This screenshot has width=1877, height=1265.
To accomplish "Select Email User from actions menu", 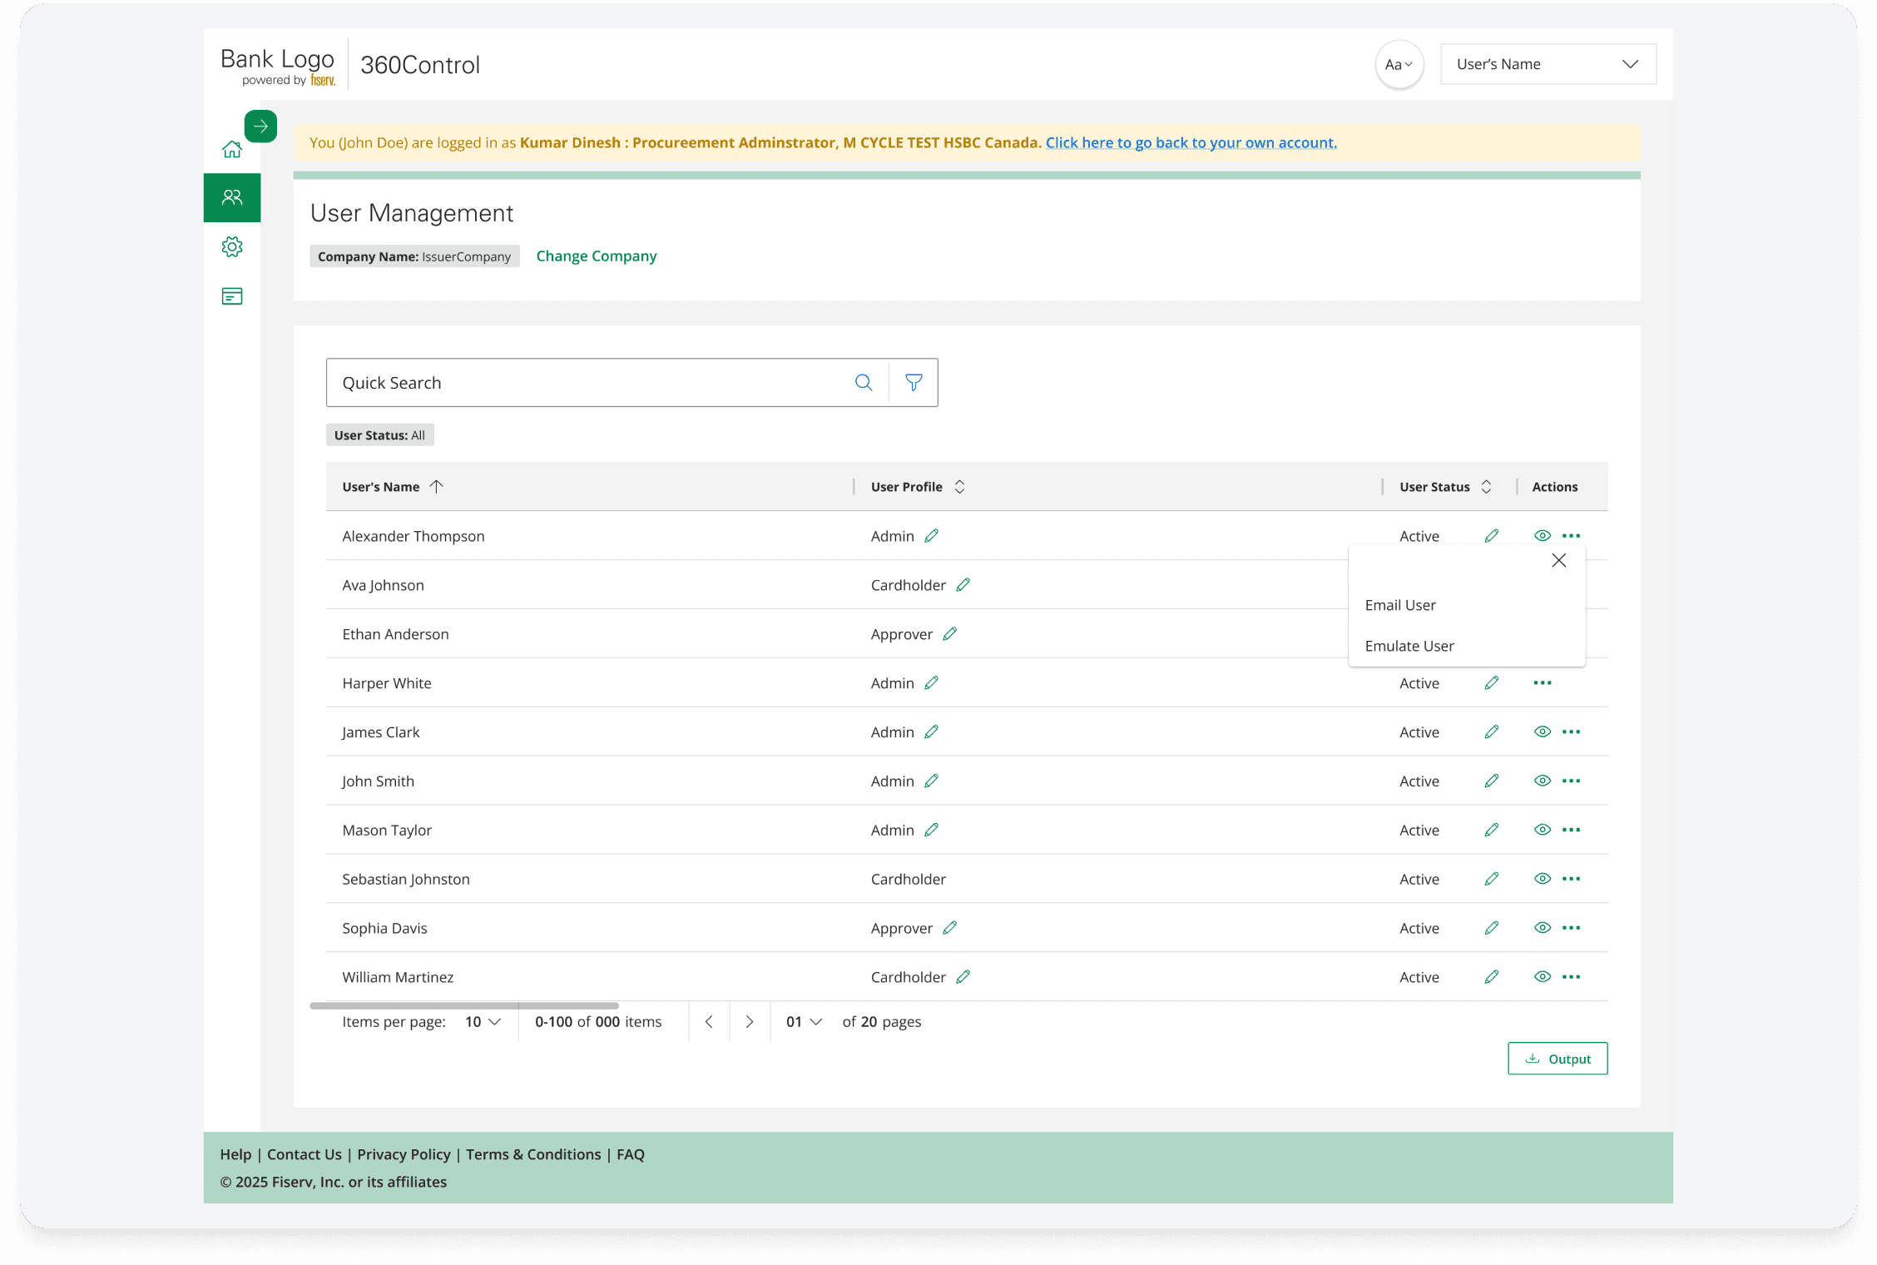I will coord(1400,606).
